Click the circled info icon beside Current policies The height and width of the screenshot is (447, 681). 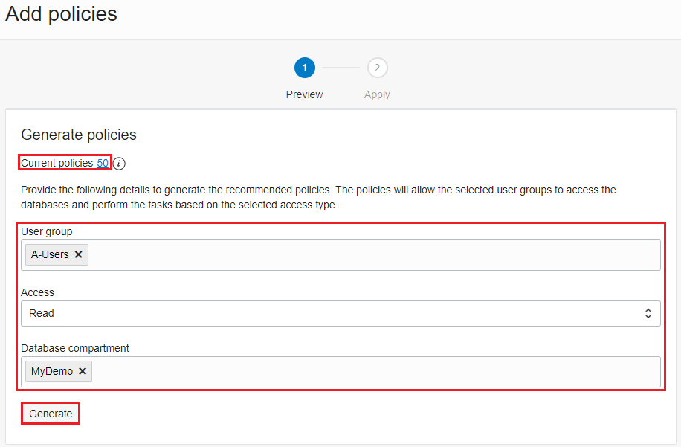118,163
